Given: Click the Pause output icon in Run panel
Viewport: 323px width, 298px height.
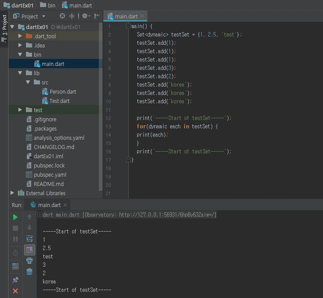Looking at the screenshot, I should tap(15, 239).
